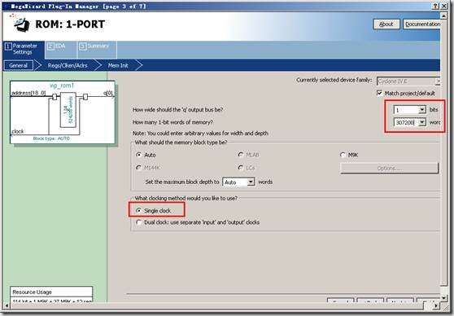The height and width of the screenshot is (316, 454).
Task: Toggle Match project/default checkbox
Action: pyautogui.click(x=379, y=93)
